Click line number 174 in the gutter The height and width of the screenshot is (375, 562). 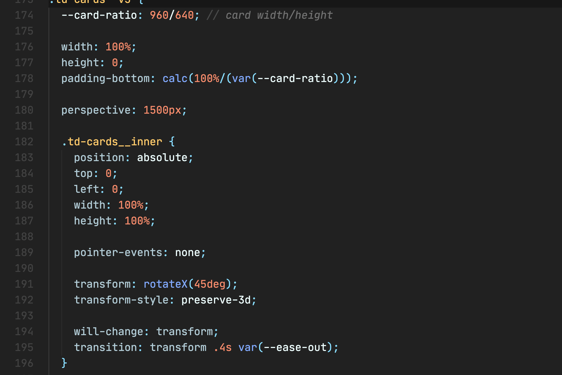point(24,15)
